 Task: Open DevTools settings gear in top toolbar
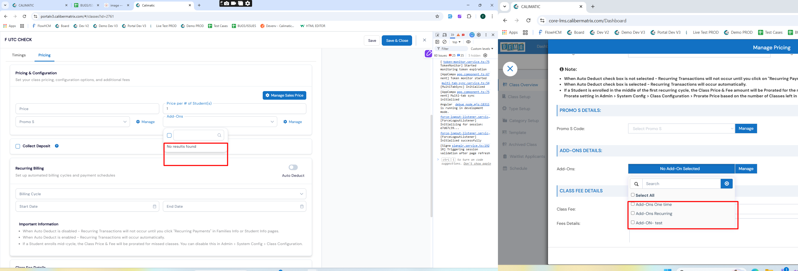coord(478,35)
